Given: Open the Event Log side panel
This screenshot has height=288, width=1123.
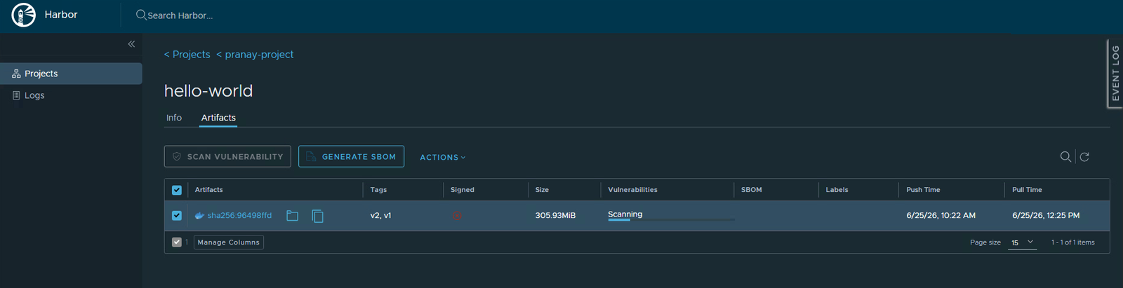Looking at the screenshot, I should 1115,73.
